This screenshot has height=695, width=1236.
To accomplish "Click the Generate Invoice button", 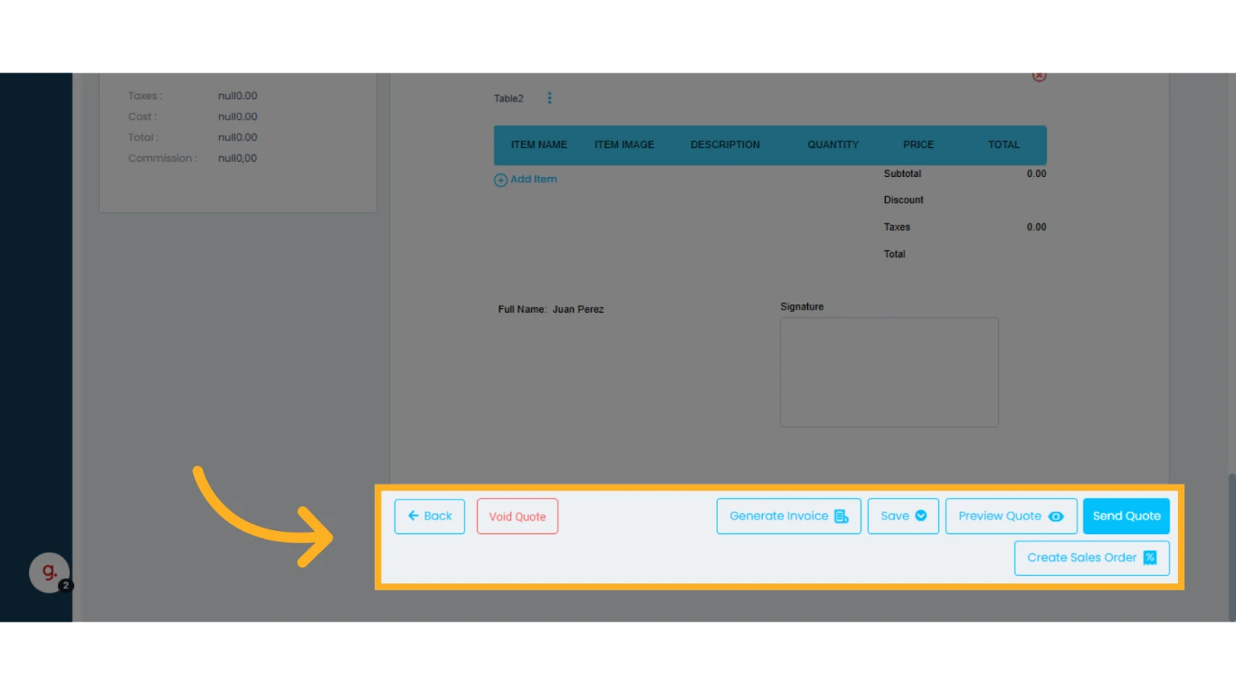I will point(789,516).
